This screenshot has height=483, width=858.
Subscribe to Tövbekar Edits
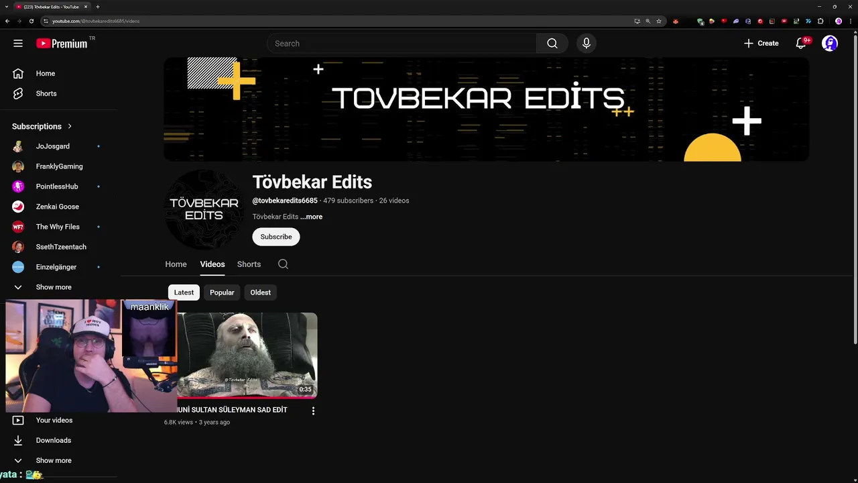pyautogui.click(x=276, y=237)
